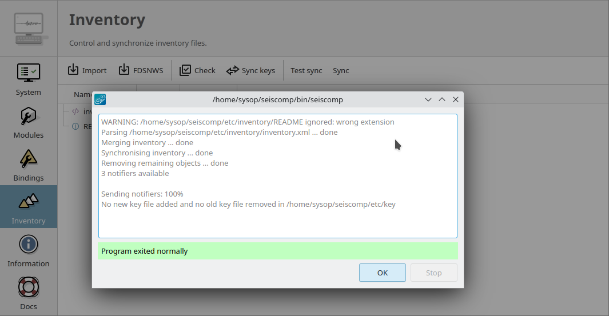Click the FDSNWS download button

[141, 70]
